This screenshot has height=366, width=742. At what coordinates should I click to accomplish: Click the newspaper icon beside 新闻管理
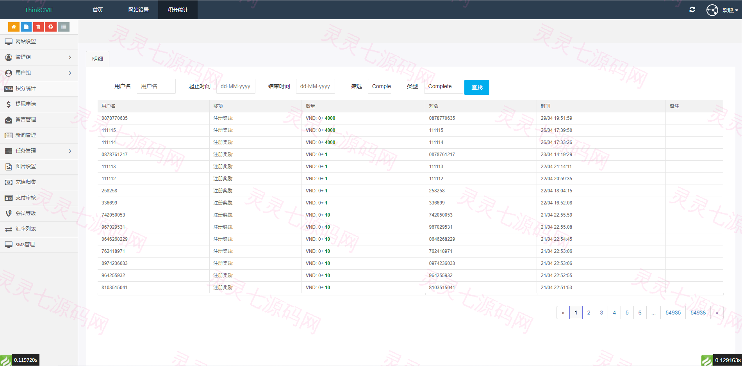pos(9,135)
